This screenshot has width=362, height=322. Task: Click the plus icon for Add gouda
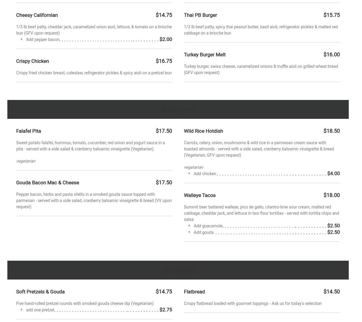coord(189,232)
